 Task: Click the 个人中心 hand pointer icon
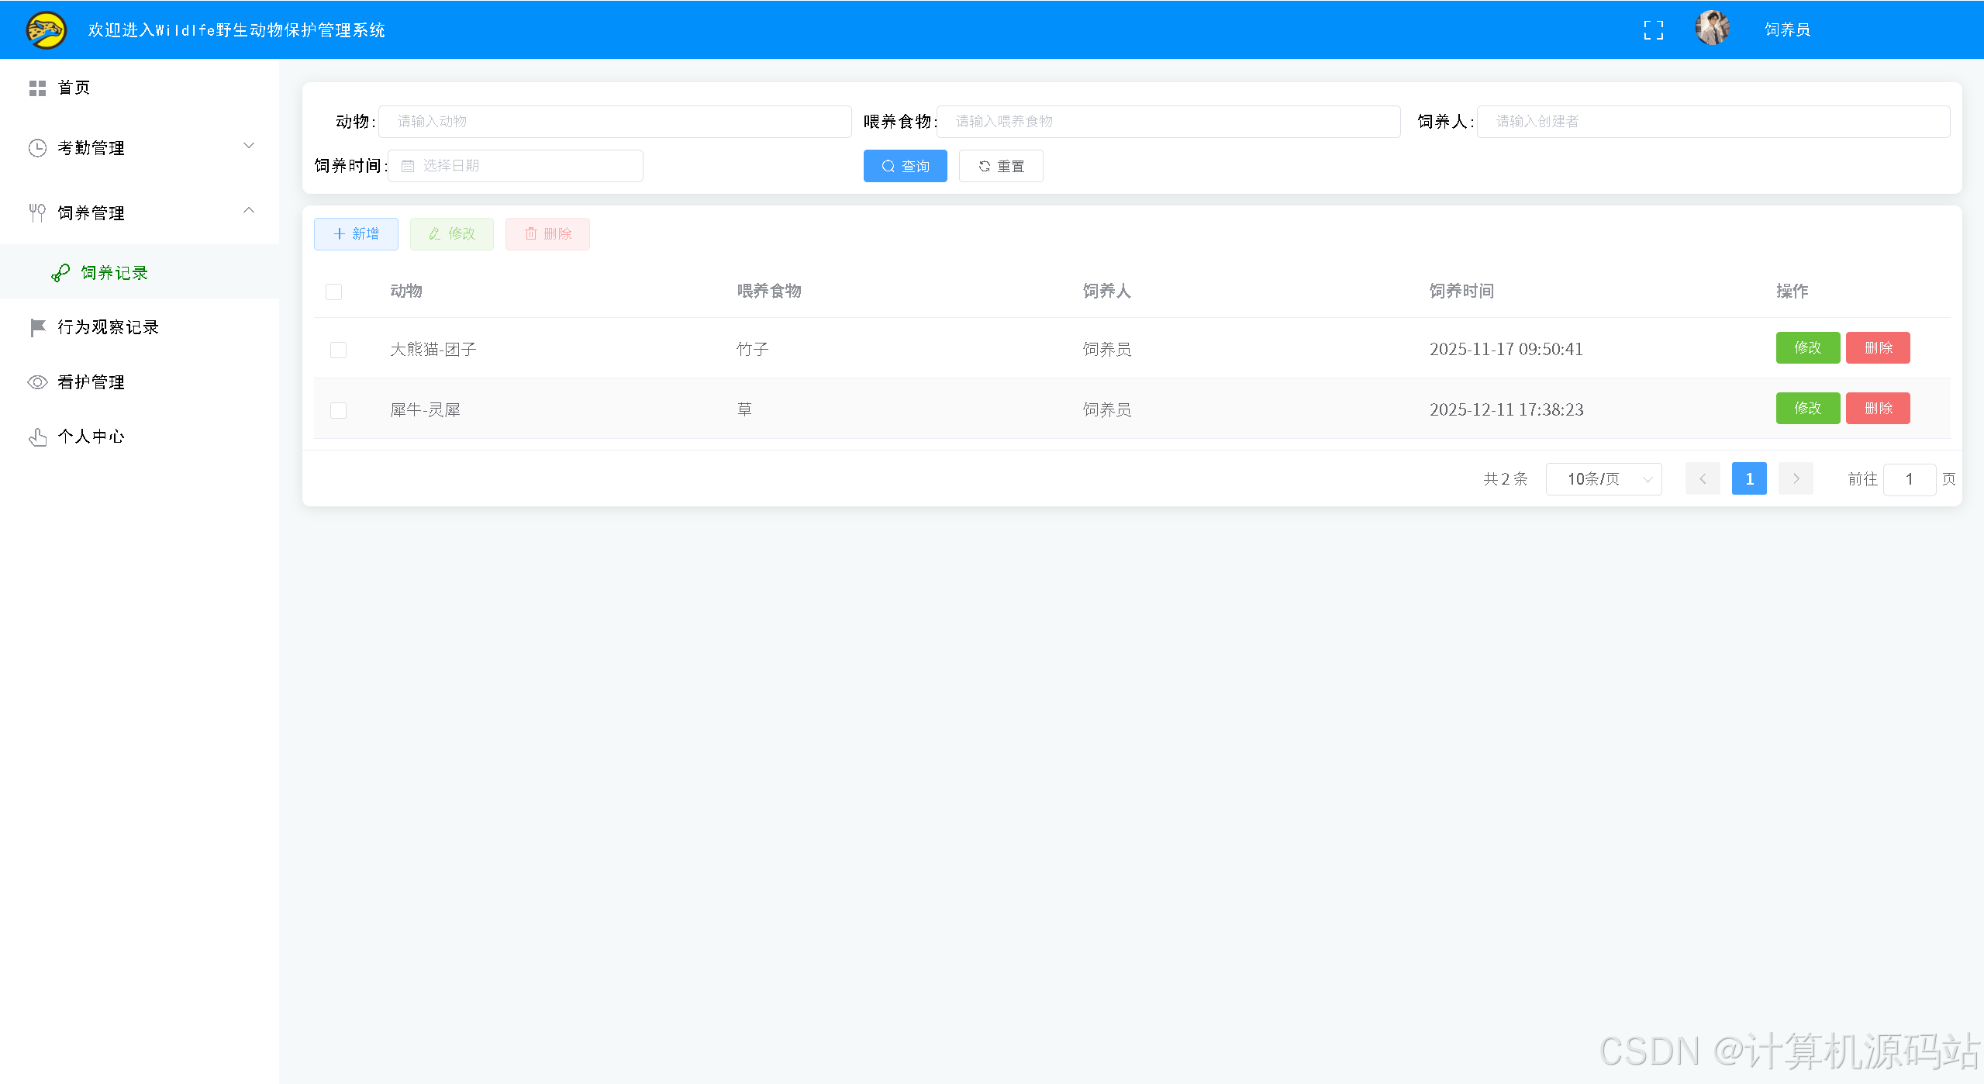pos(37,437)
